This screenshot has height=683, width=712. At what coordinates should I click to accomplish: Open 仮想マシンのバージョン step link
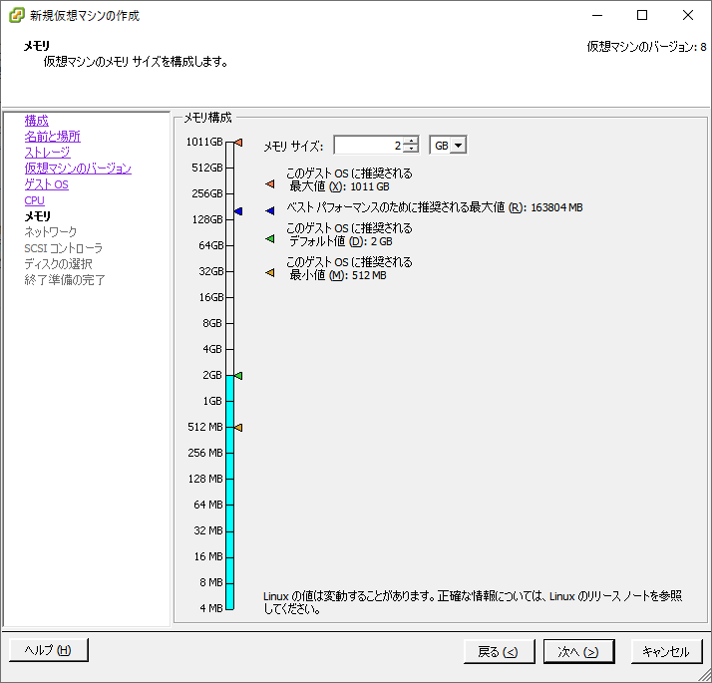coord(78,169)
